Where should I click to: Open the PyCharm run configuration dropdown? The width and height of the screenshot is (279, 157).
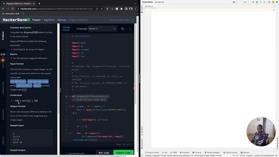[245, 2]
